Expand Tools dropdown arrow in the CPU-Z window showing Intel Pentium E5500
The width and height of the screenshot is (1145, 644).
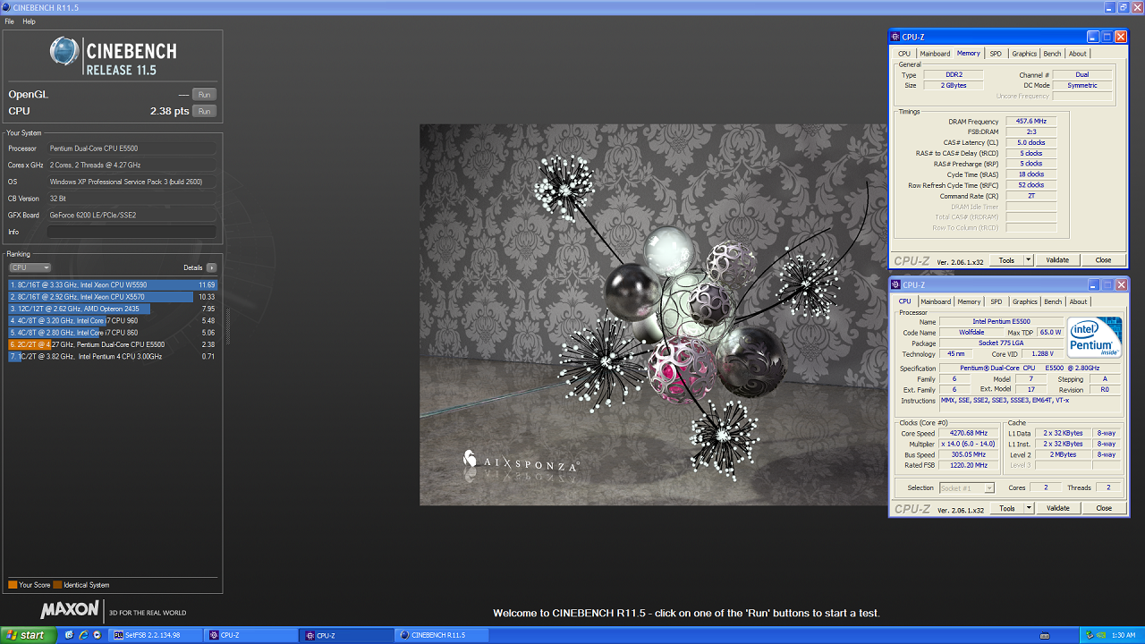1029,508
